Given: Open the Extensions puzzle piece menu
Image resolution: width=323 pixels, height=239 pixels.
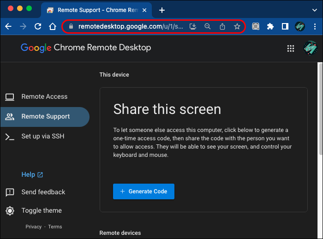Looking at the screenshot, I should (x=270, y=26).
